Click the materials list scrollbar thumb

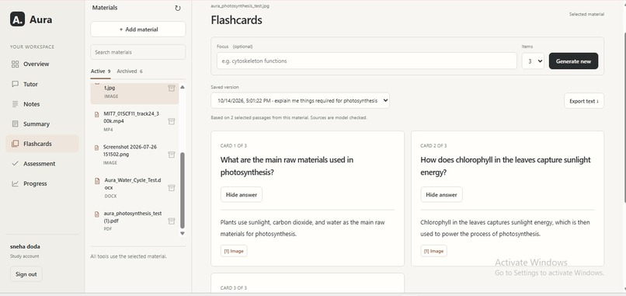(183, 190)
